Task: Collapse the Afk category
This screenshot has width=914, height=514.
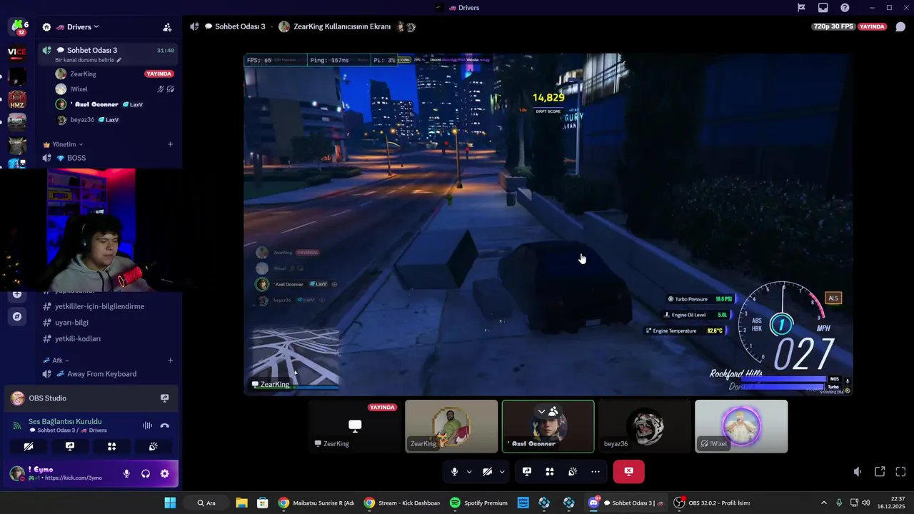Action: tap(57, 361)
